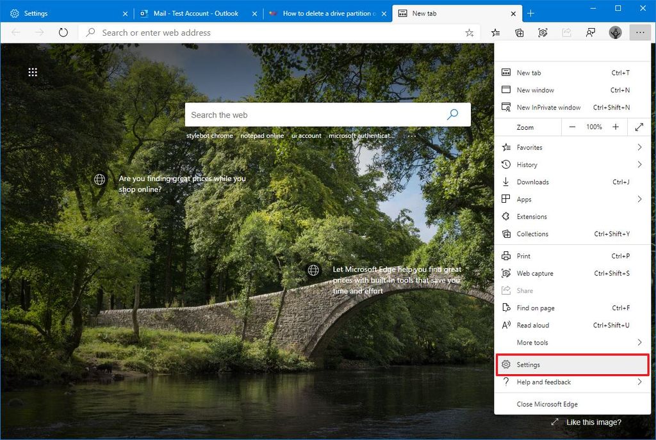Viewport: 656px width, 440px height.
Task: Open the notepad online quick link
Action: (x=263, y=136)
